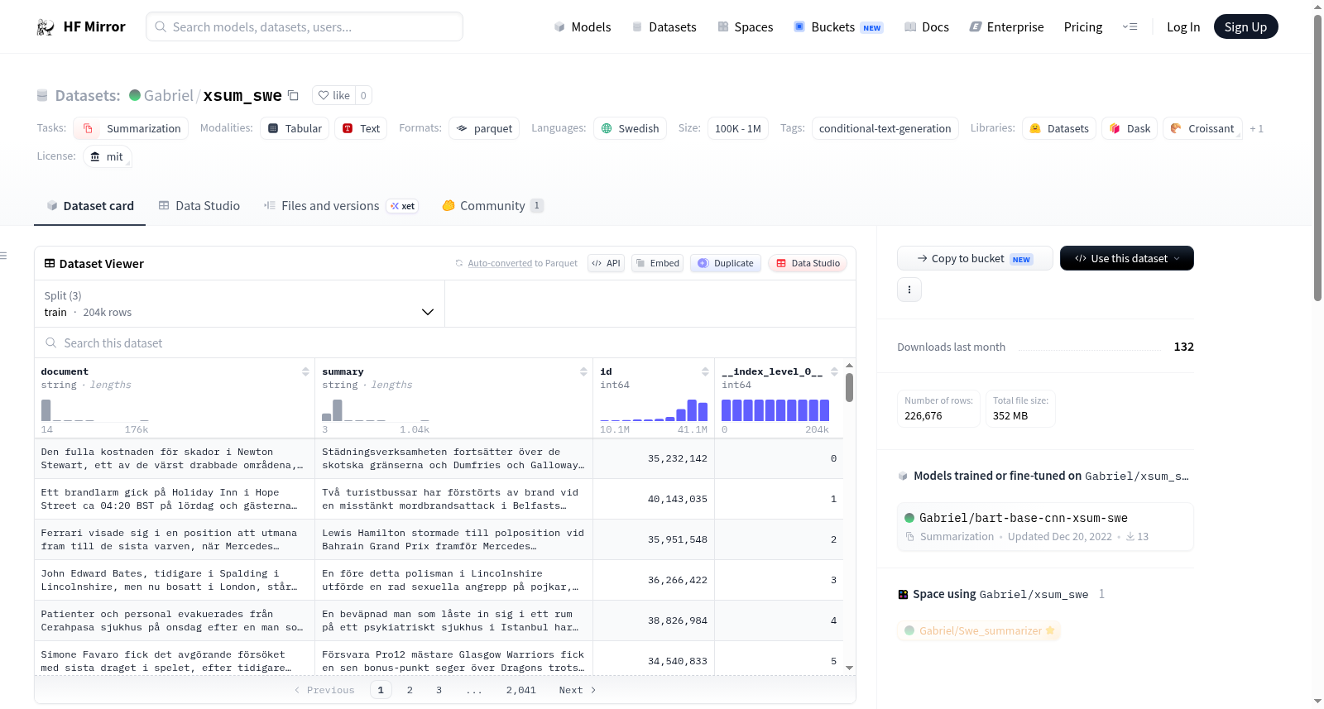Select the row starting 'Ferrari visade sig'

point(439,539)
